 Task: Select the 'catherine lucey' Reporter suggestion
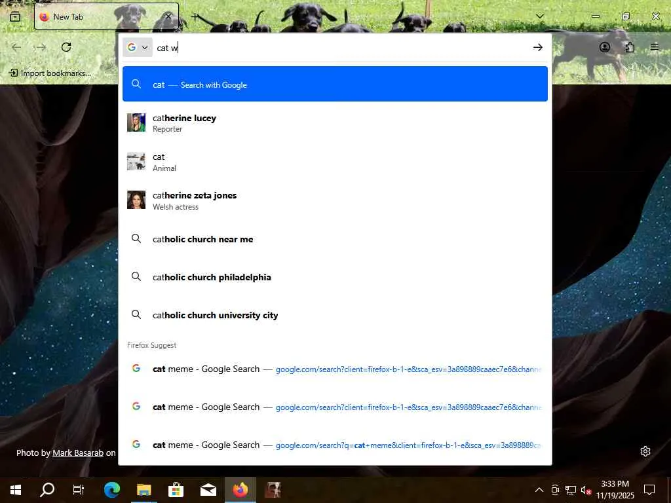pyautogui.click(x=335, y=122)
